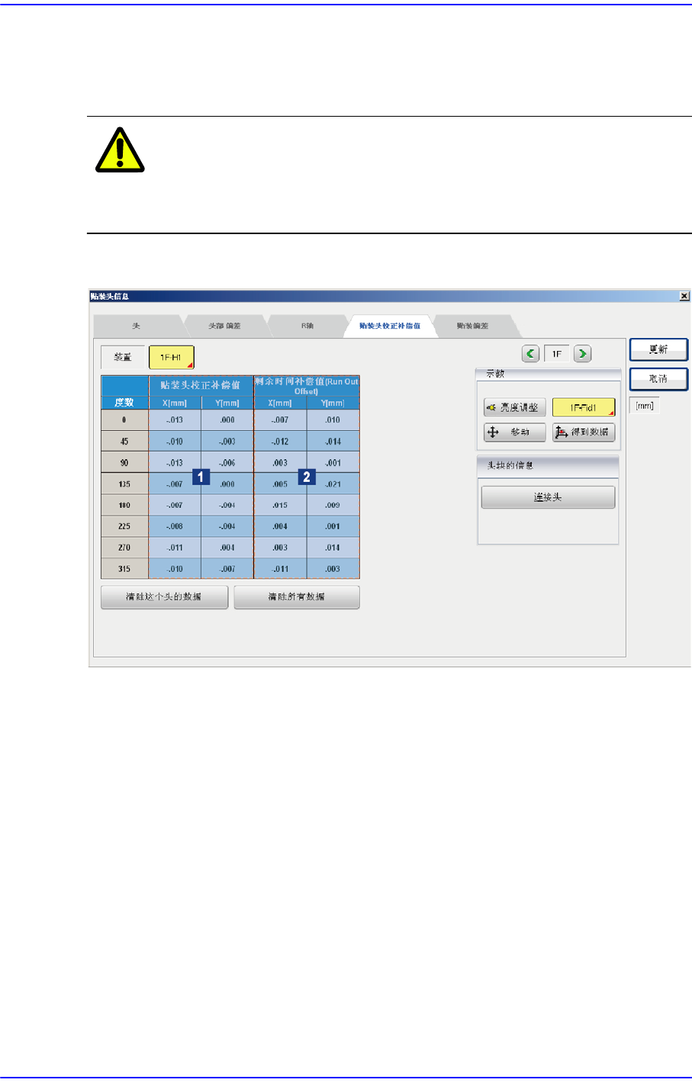Click 315-degree Run Out Y cell .003

pyautogui.click(x=333, y=569)
